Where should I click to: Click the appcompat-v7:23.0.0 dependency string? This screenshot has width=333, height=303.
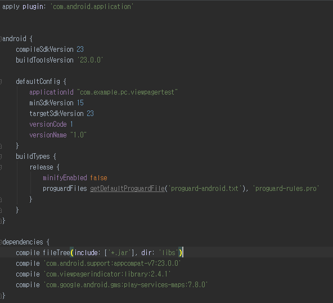click(112, 264)
